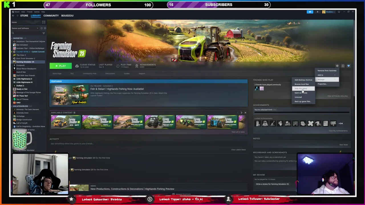Go to next Available Content page arrow

241,113
